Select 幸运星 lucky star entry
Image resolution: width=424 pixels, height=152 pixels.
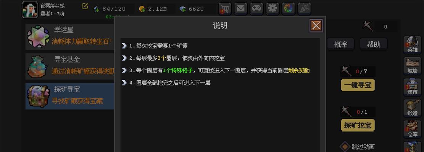pos(70,37)
